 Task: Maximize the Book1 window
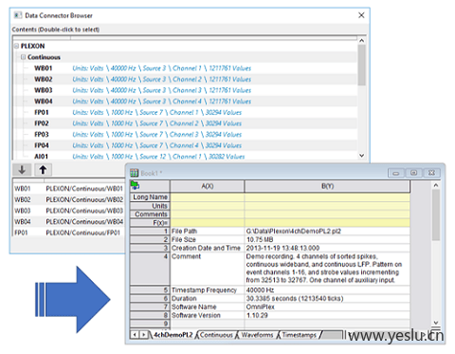pyautogui.click(x=413, y=173)
